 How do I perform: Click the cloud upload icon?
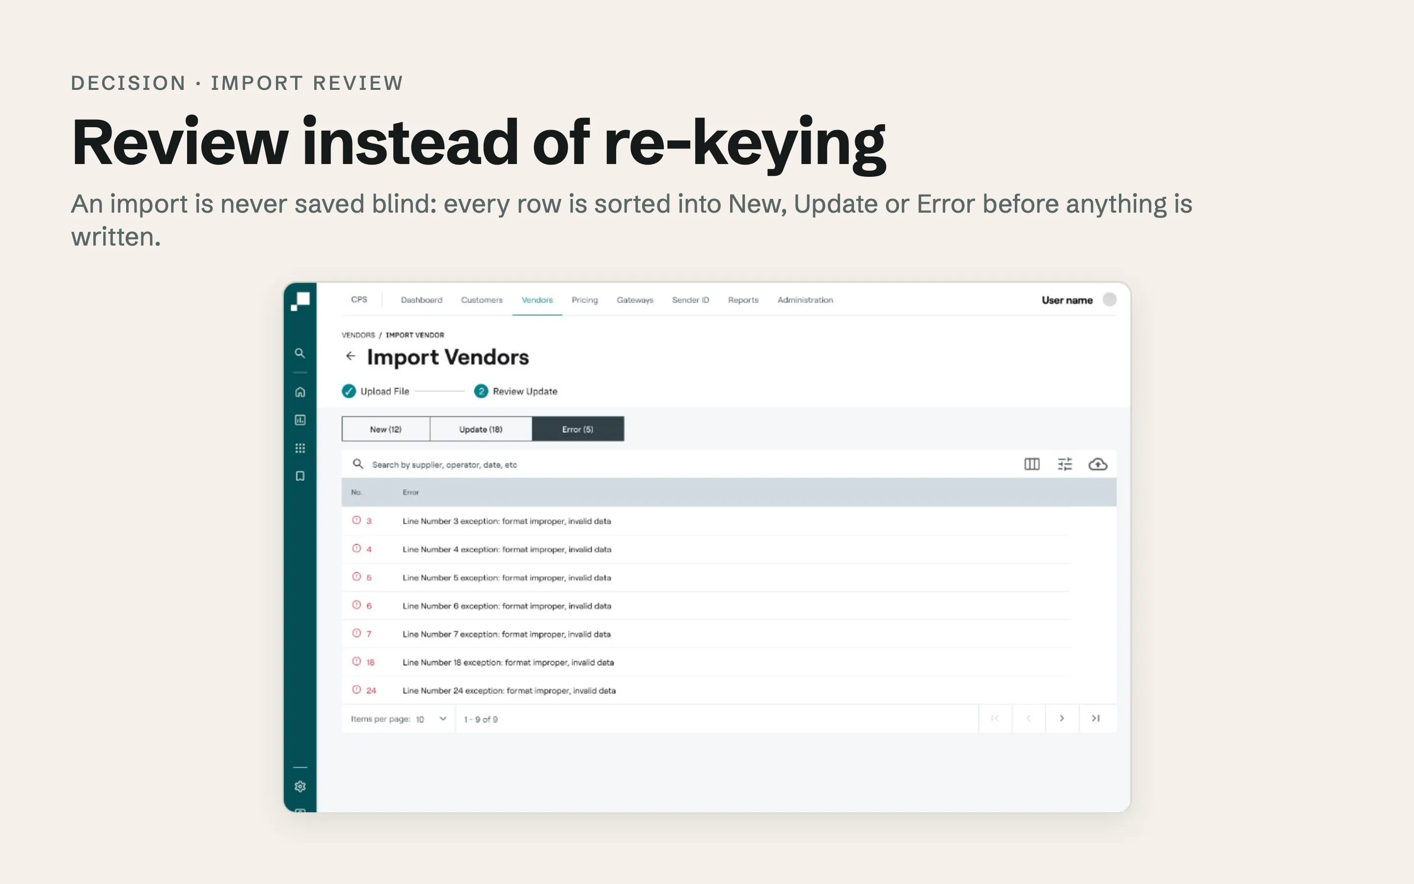tap(1098, 464)
